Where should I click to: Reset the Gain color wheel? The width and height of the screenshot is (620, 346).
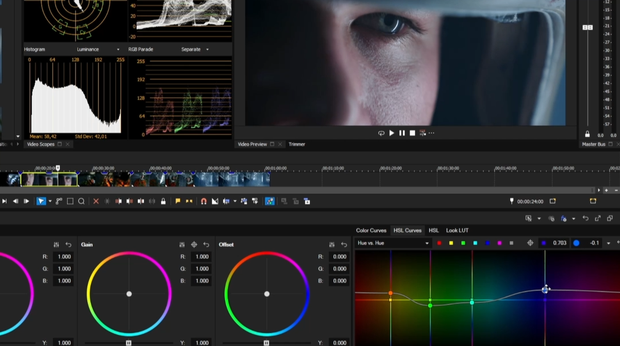pyautogui.click(x=206, y=245)
